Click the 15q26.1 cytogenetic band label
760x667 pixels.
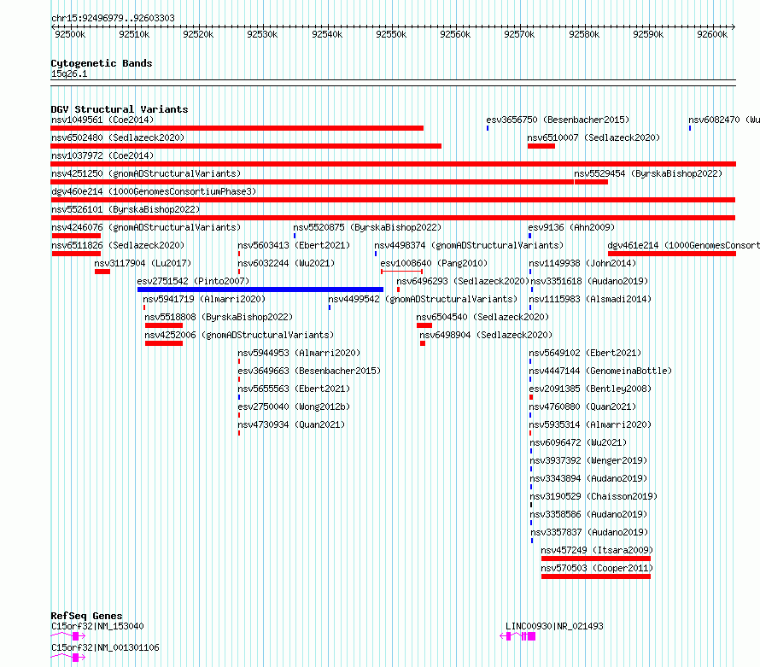tap(69, 73)
